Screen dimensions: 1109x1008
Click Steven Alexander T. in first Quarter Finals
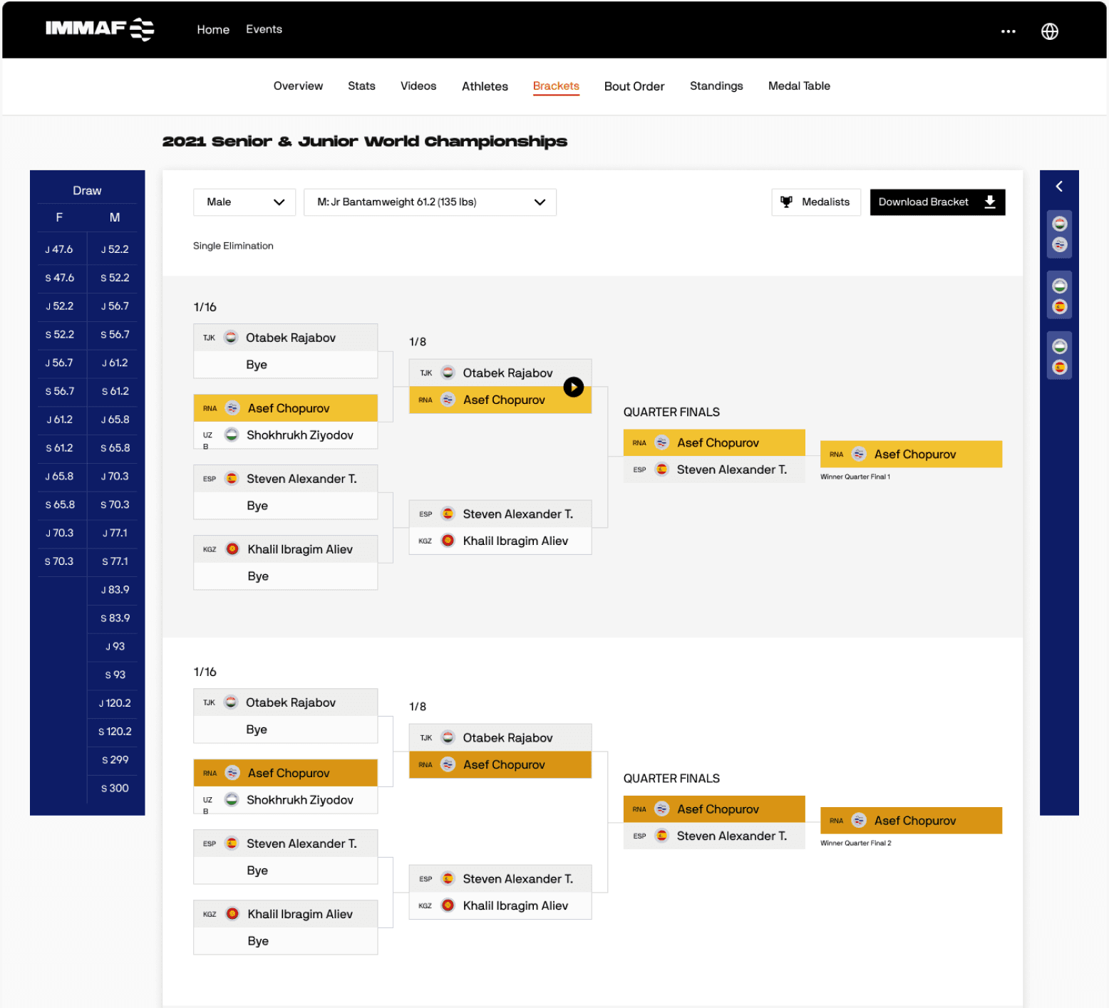[x=714, y=470]
